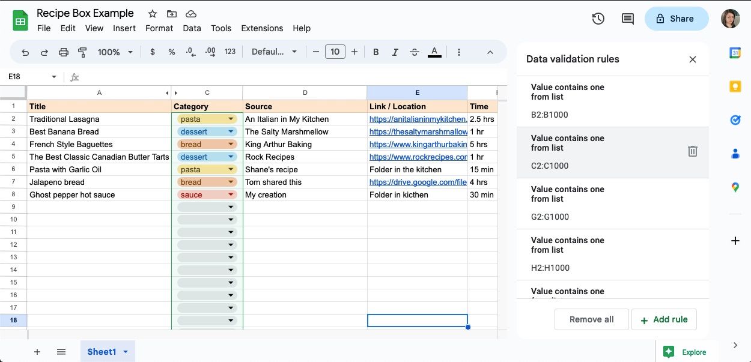Open the Extensions menu

[262, 28]
